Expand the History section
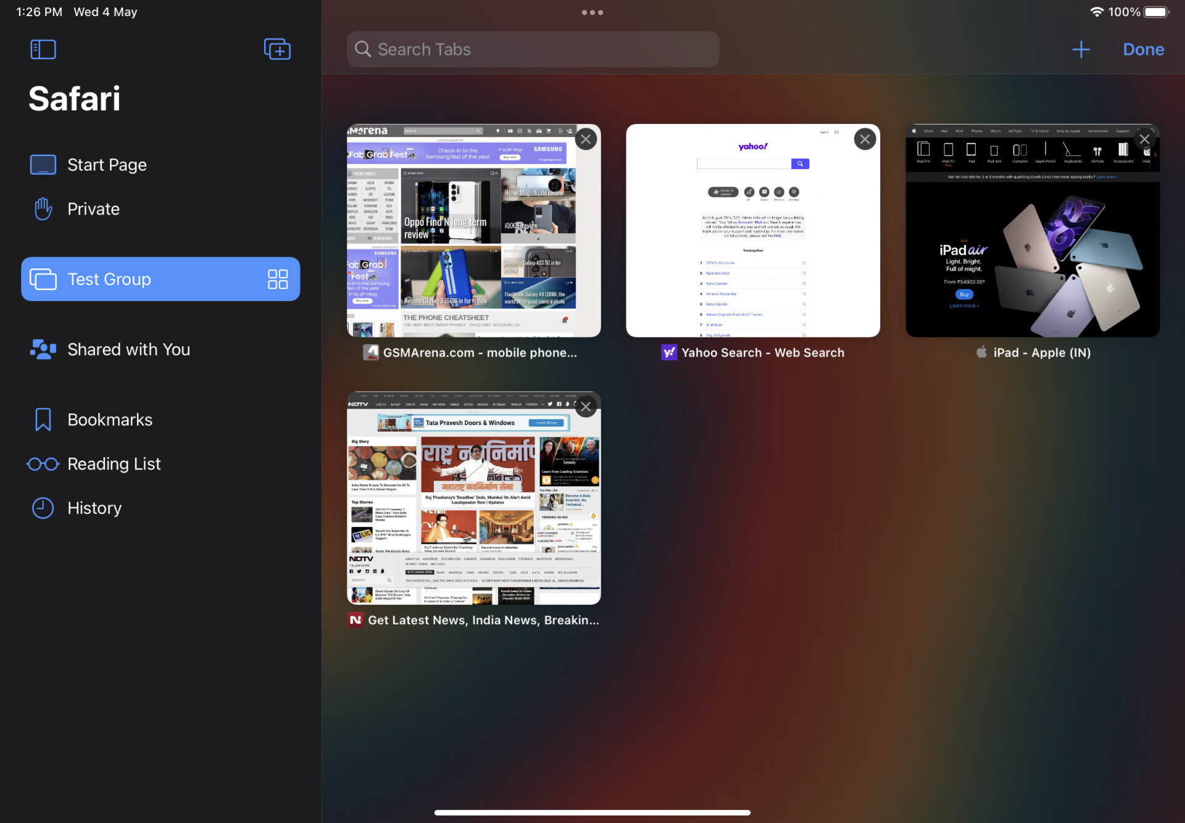The image size is (1185, 823). [x=94, y=506]
